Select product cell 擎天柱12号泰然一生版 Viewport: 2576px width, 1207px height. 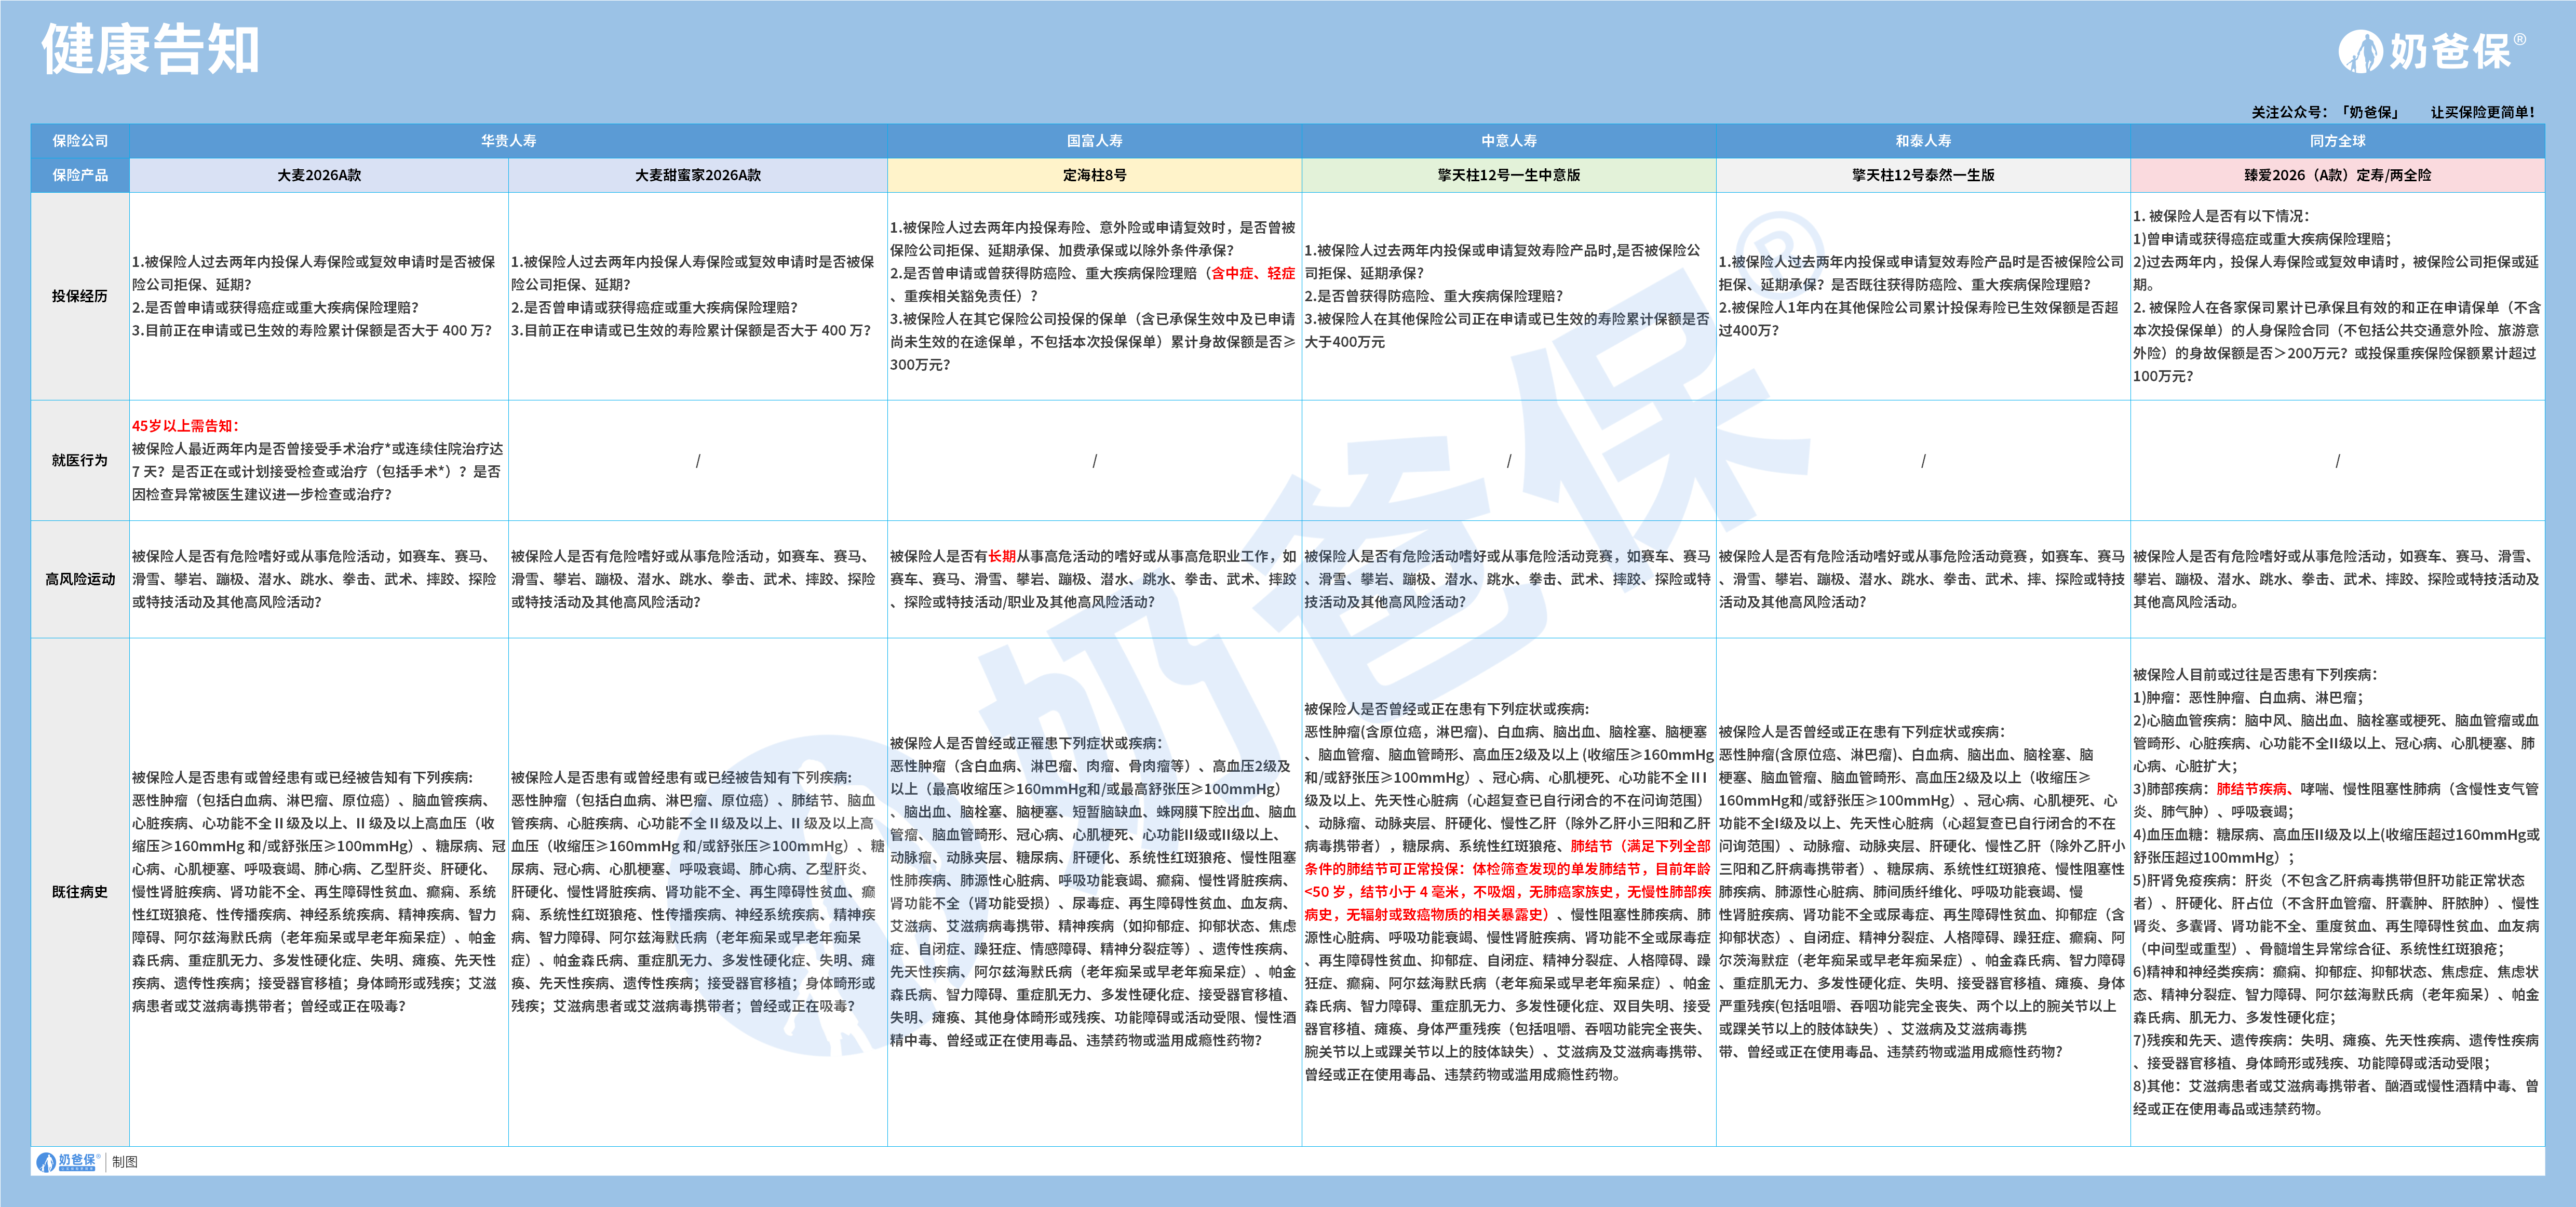click(x=1923, y=175)
